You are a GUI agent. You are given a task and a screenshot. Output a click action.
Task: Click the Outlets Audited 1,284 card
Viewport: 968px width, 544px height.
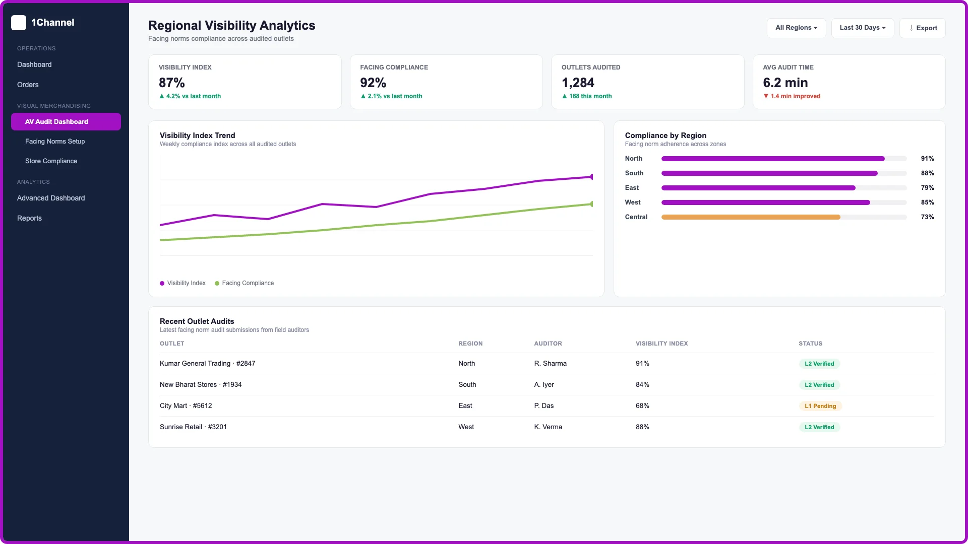[647, 82]
